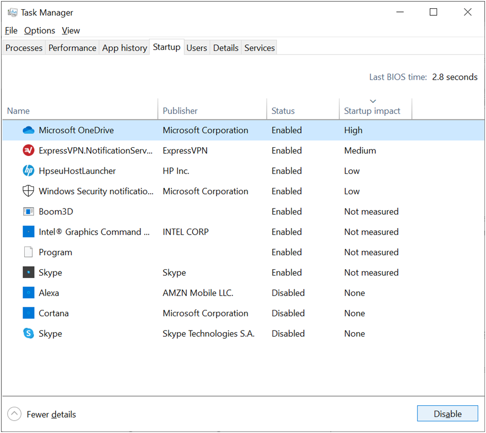Click the HP logo icon for HpseuHostLauncher
The width and height of the screenshot is (486, 433).
[x=28, y=171]
